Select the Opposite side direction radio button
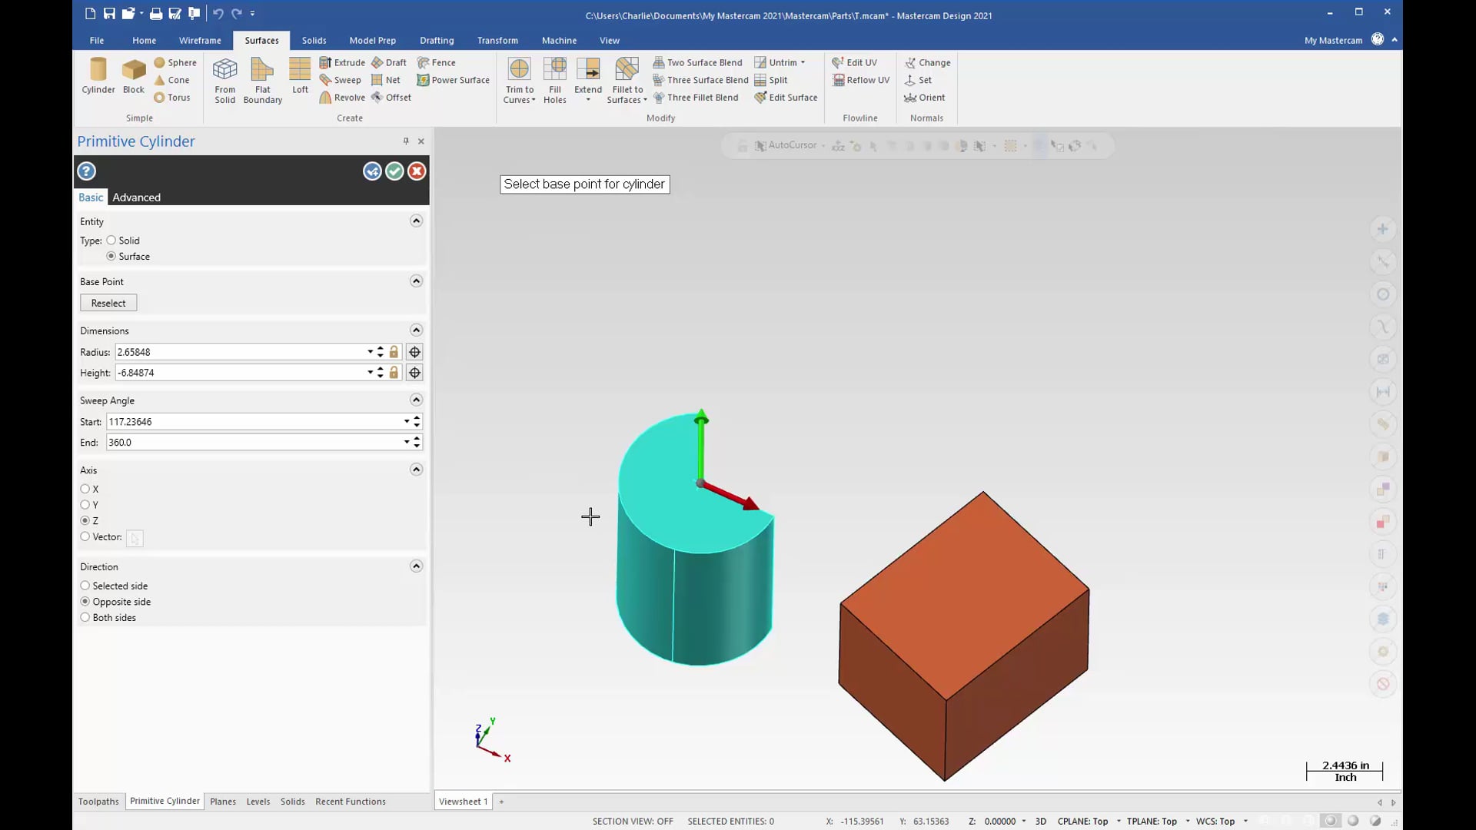The height and width of the screenshot is (830, 1476). point(85,602)
